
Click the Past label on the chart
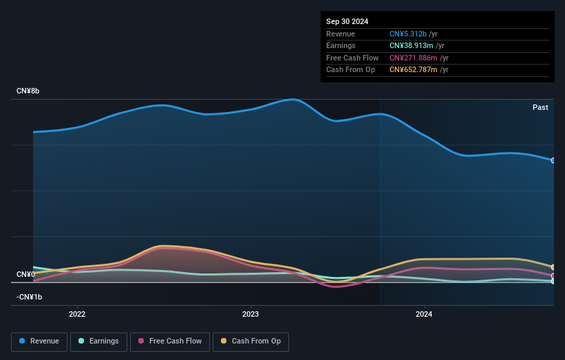540,107
